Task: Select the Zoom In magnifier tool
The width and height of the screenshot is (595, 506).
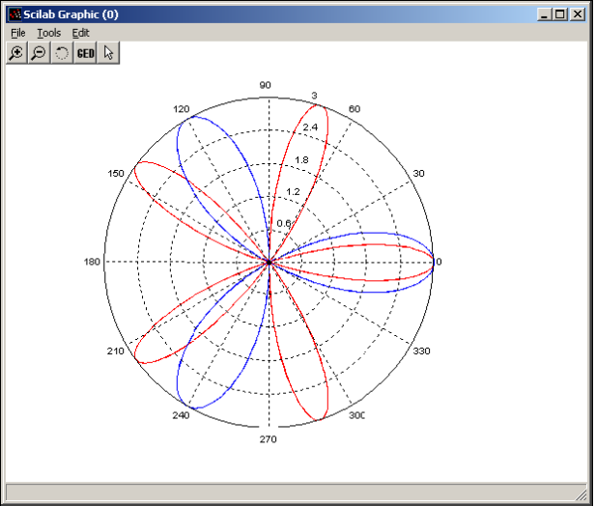Action: point(16,53)
